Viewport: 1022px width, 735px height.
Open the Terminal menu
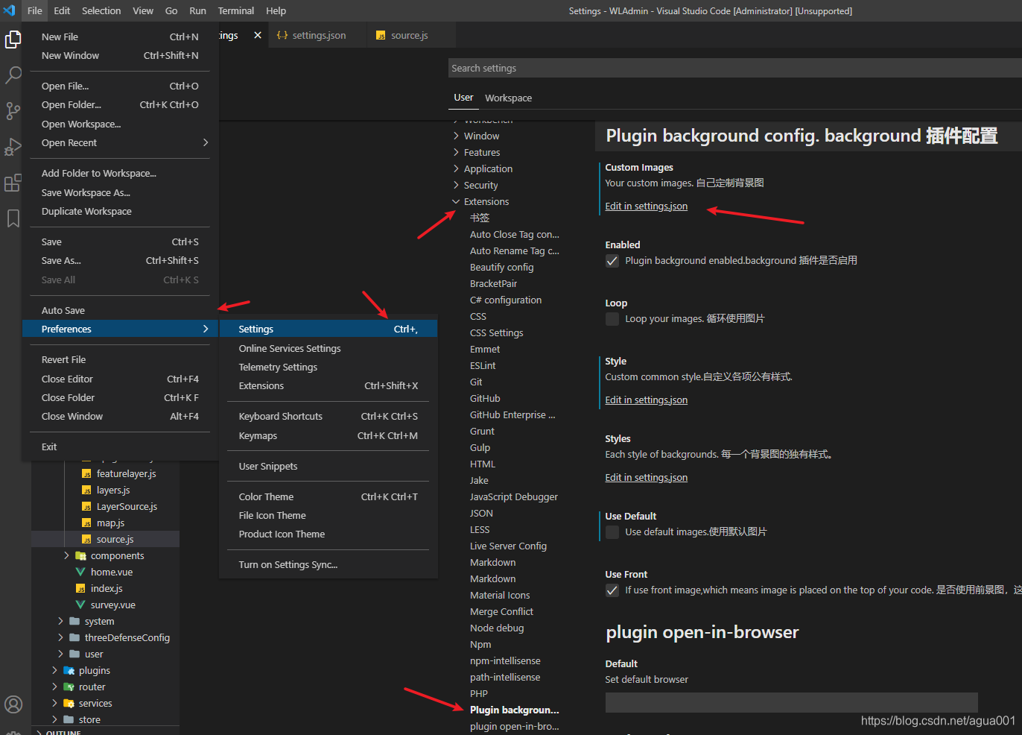click(235, 10)
